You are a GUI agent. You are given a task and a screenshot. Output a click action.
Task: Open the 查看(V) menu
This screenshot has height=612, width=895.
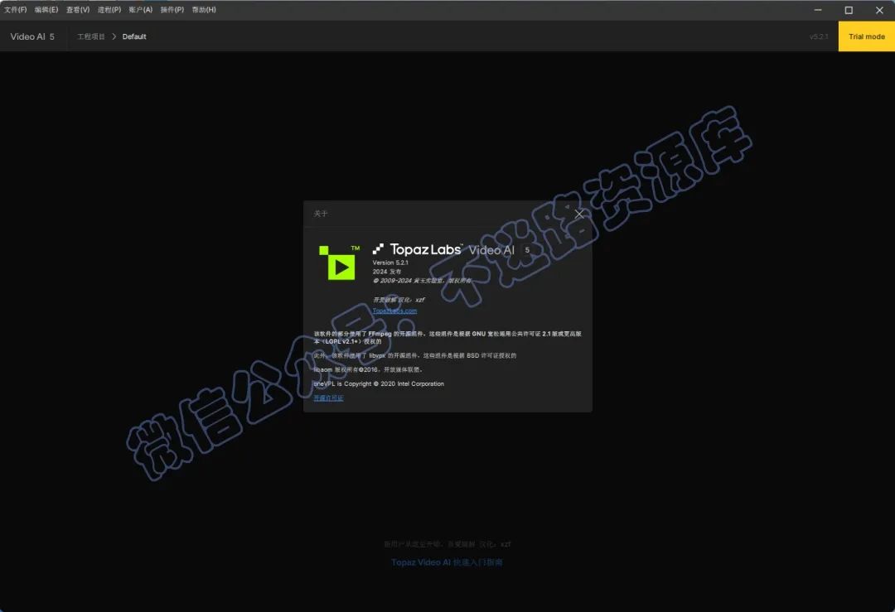78,10
